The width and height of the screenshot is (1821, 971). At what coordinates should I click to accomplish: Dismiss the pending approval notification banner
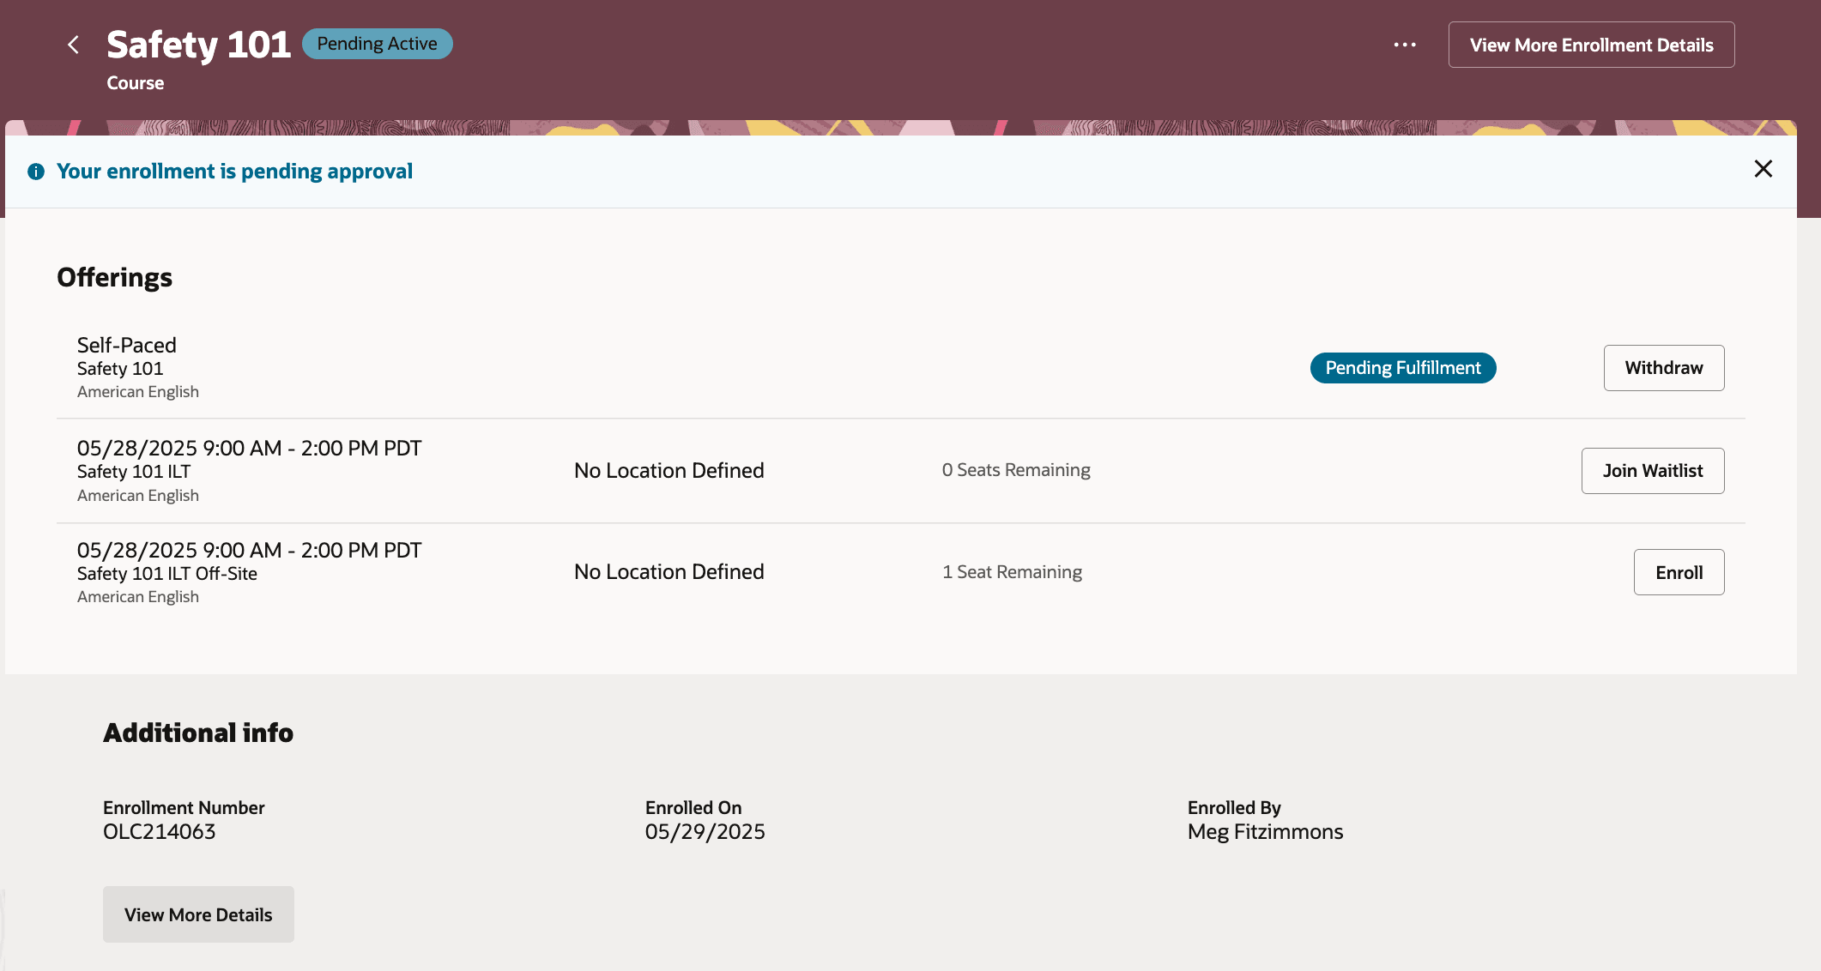point(1763,169)
